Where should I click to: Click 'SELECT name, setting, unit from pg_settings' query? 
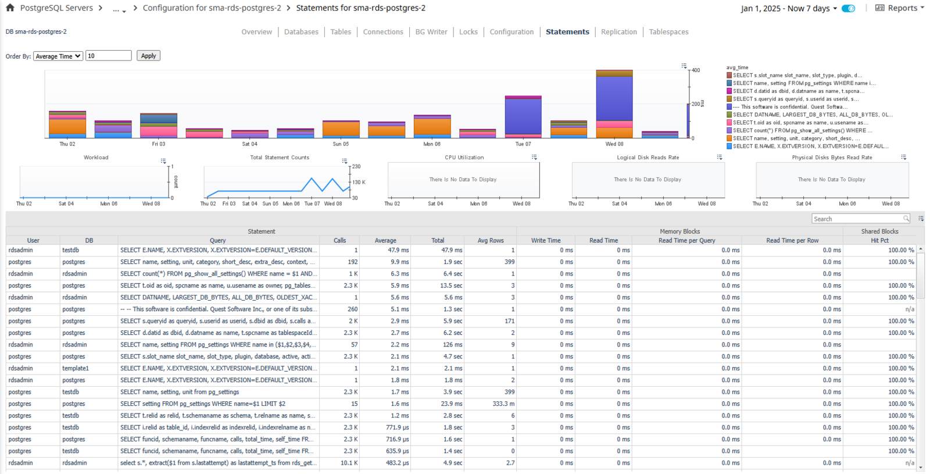pyautogui.click(x=218, y=392)
